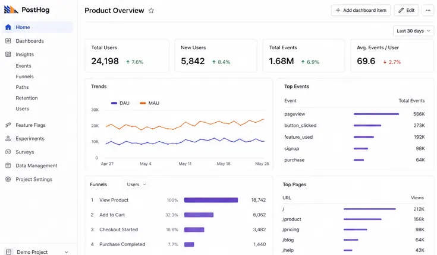Star the Product Overview dashboard
The width and height of the screenshot is (437, 255).
[151, 11]
